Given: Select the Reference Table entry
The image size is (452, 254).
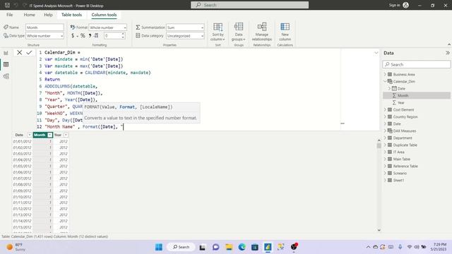Looking at the screenshot, I should (405, 167).
